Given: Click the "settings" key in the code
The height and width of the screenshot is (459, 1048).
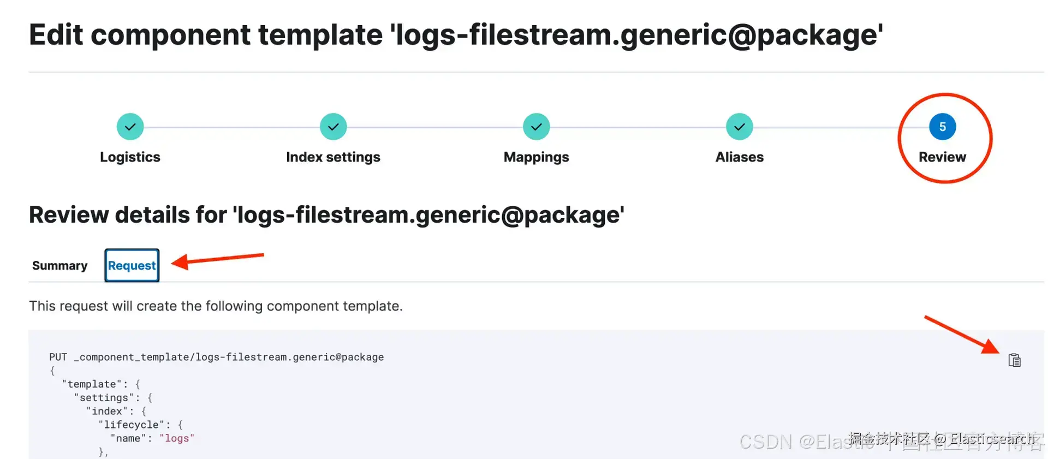Looking at the screenshot, I should pyautogui.click(x=104, y=398).
